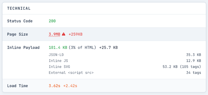Select the JSON-LD breakdown row
Viewport: 208px width, 95px height.
(x=125, y=55)
